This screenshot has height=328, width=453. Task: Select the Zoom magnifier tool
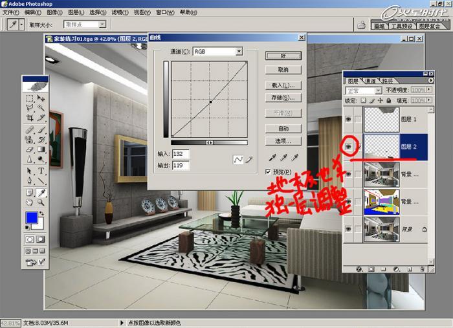[x=41, y=202]
